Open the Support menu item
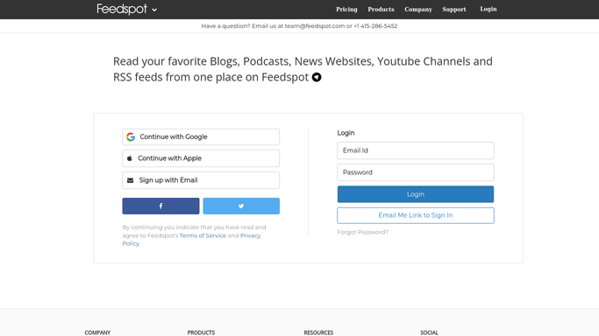The image size is (599, 336). point(454,9)
